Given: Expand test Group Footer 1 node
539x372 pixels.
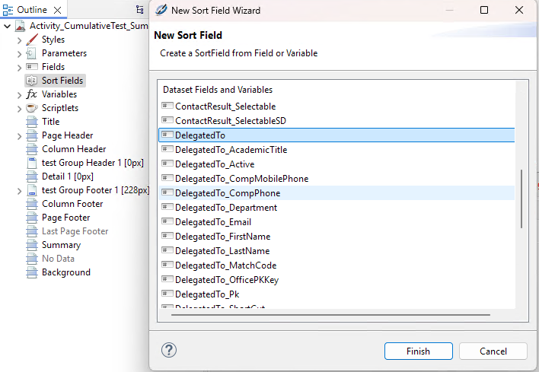Looking at the screenshot, I should point(19,190).
